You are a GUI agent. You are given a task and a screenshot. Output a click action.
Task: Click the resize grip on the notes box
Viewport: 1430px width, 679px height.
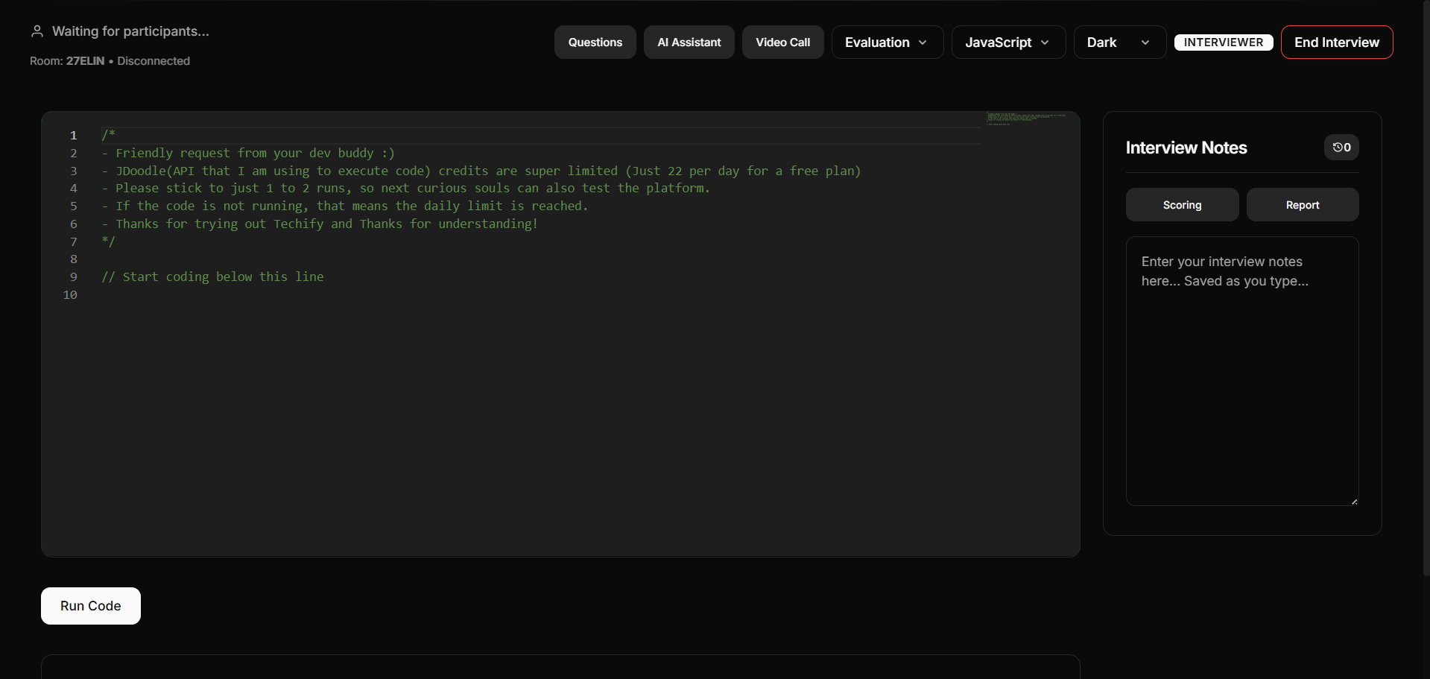[x=1353, y=500]
